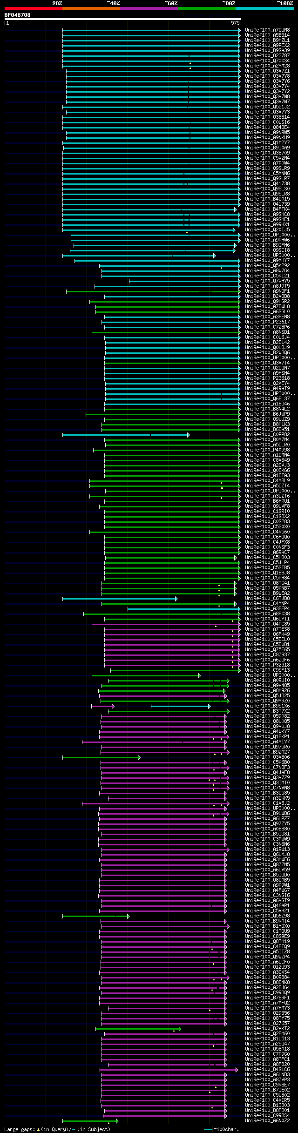Select the UniRef100_Q6BL37 label
This screenshot has width=298, height=1133.
point(267,399)
